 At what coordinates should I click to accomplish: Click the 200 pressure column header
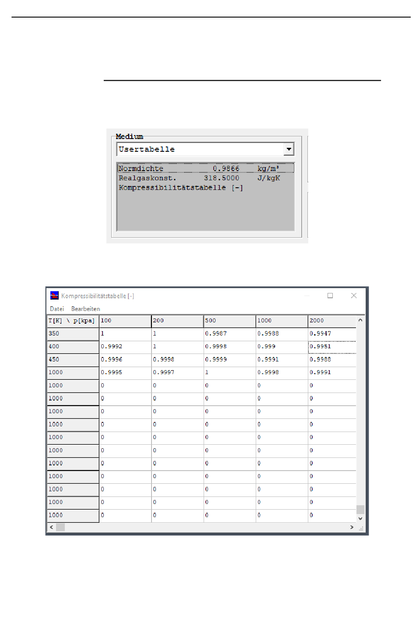(x=177, y=321)
